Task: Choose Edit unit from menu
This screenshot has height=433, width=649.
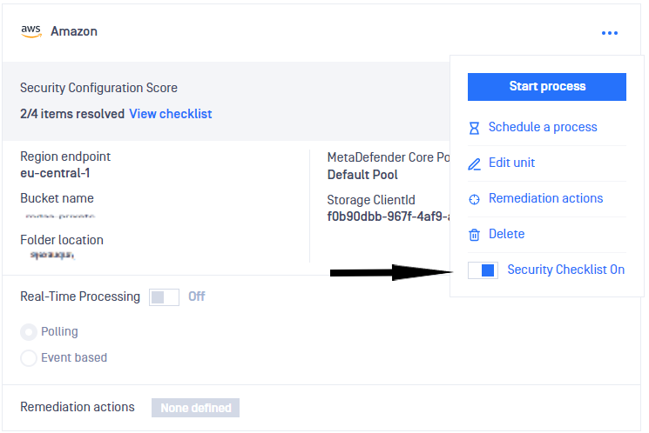Action: pos(511,163)
